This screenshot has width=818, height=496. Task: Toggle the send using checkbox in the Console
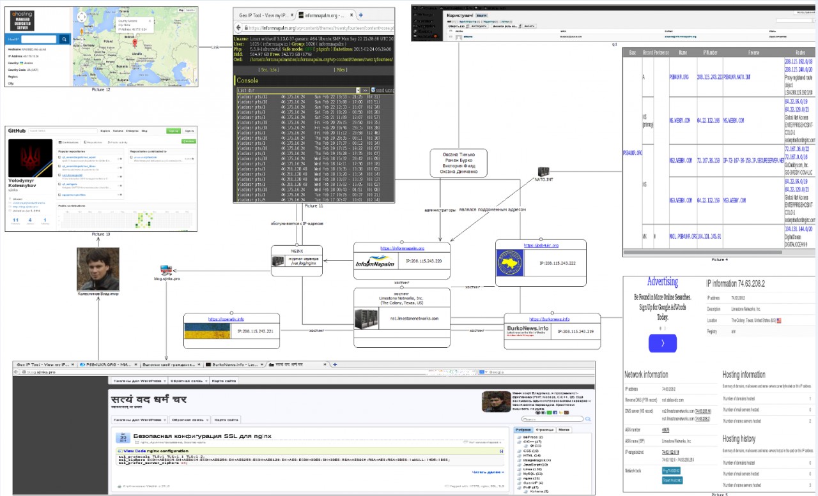coord(373,91)
